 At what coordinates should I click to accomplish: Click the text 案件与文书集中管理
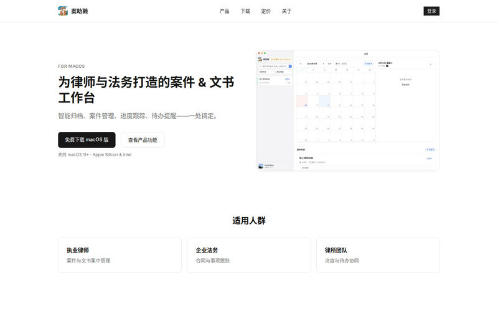click(x=88, y=261)
